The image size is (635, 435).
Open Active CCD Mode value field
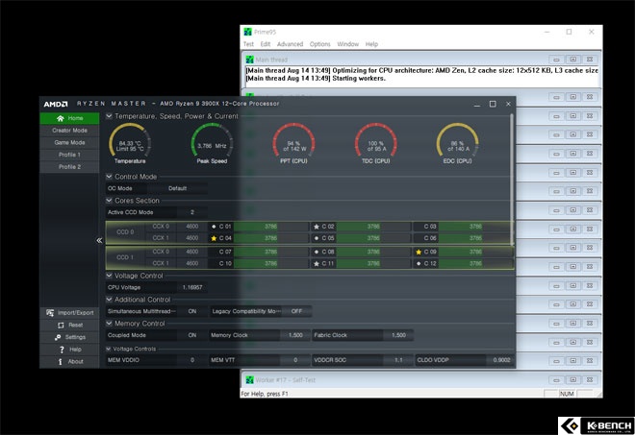(x=192, y=212)
